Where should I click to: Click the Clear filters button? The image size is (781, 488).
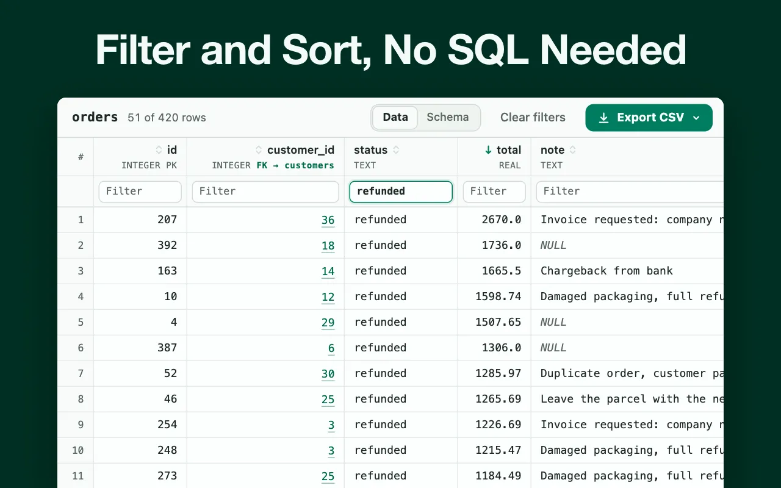[x=533, y=117]
